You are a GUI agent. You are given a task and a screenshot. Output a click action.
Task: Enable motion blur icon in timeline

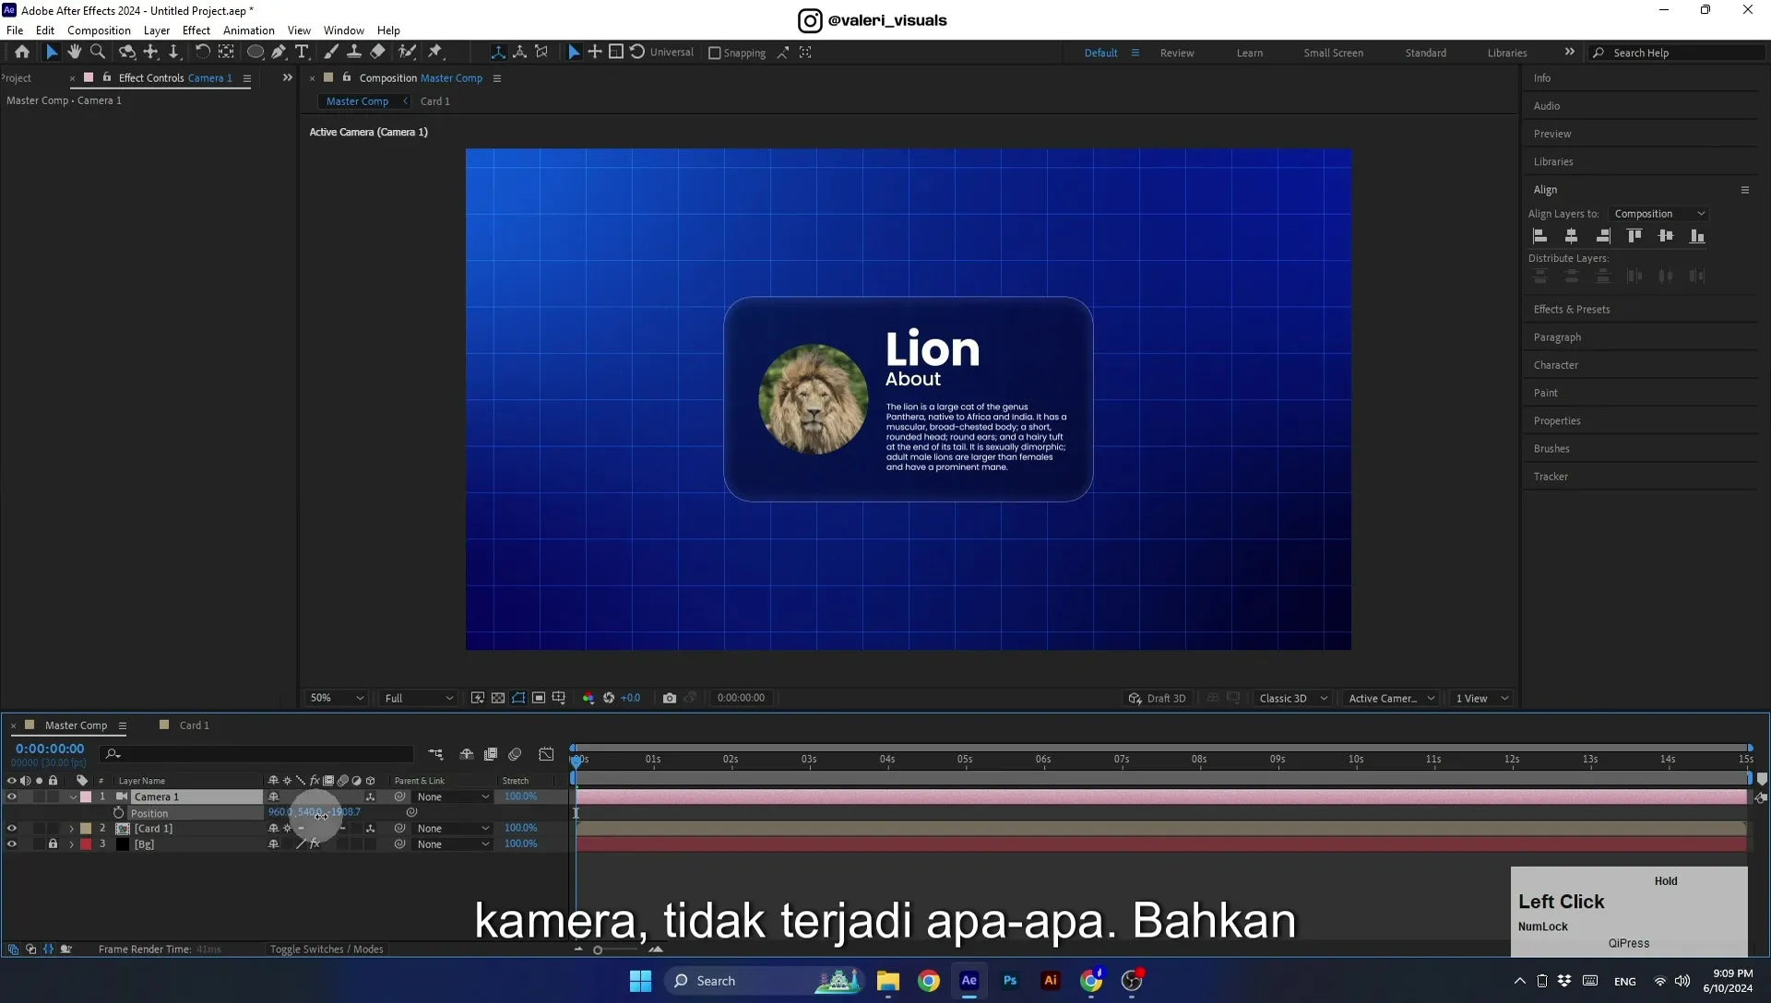[515, 754]
